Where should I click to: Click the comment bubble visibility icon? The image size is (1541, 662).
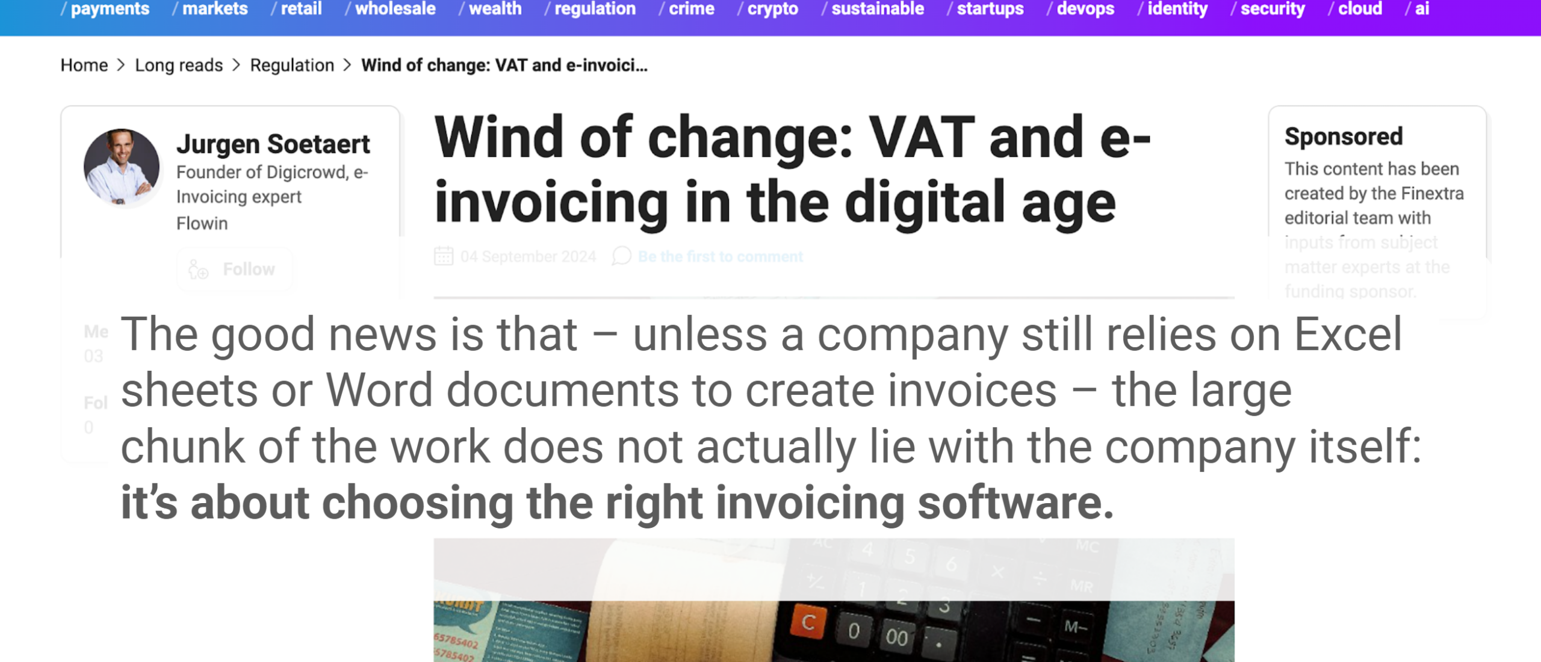pos(620,258)
